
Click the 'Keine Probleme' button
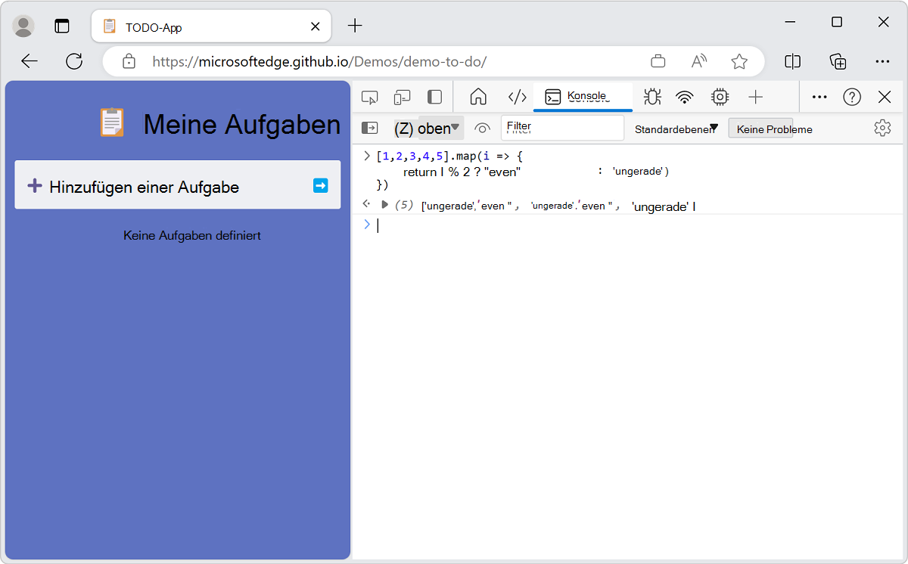point(760,129)
